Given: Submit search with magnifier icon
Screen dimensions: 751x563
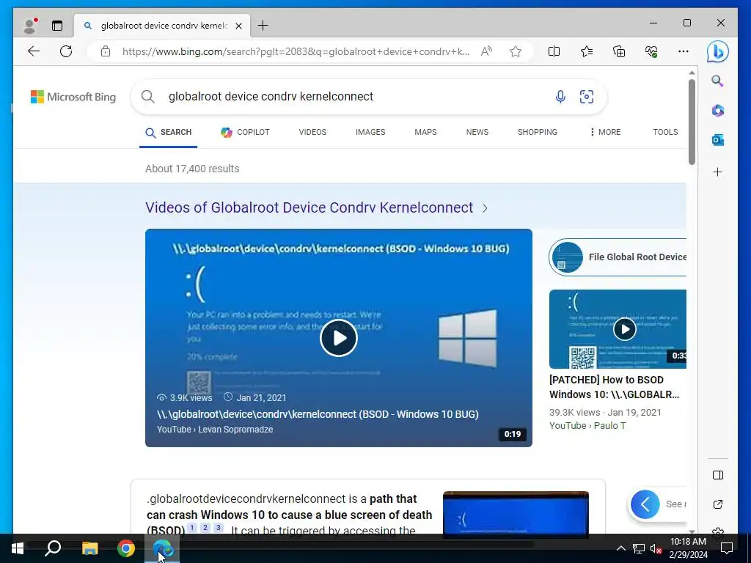Looking at the screenshot, I should [x=148, y=97].
